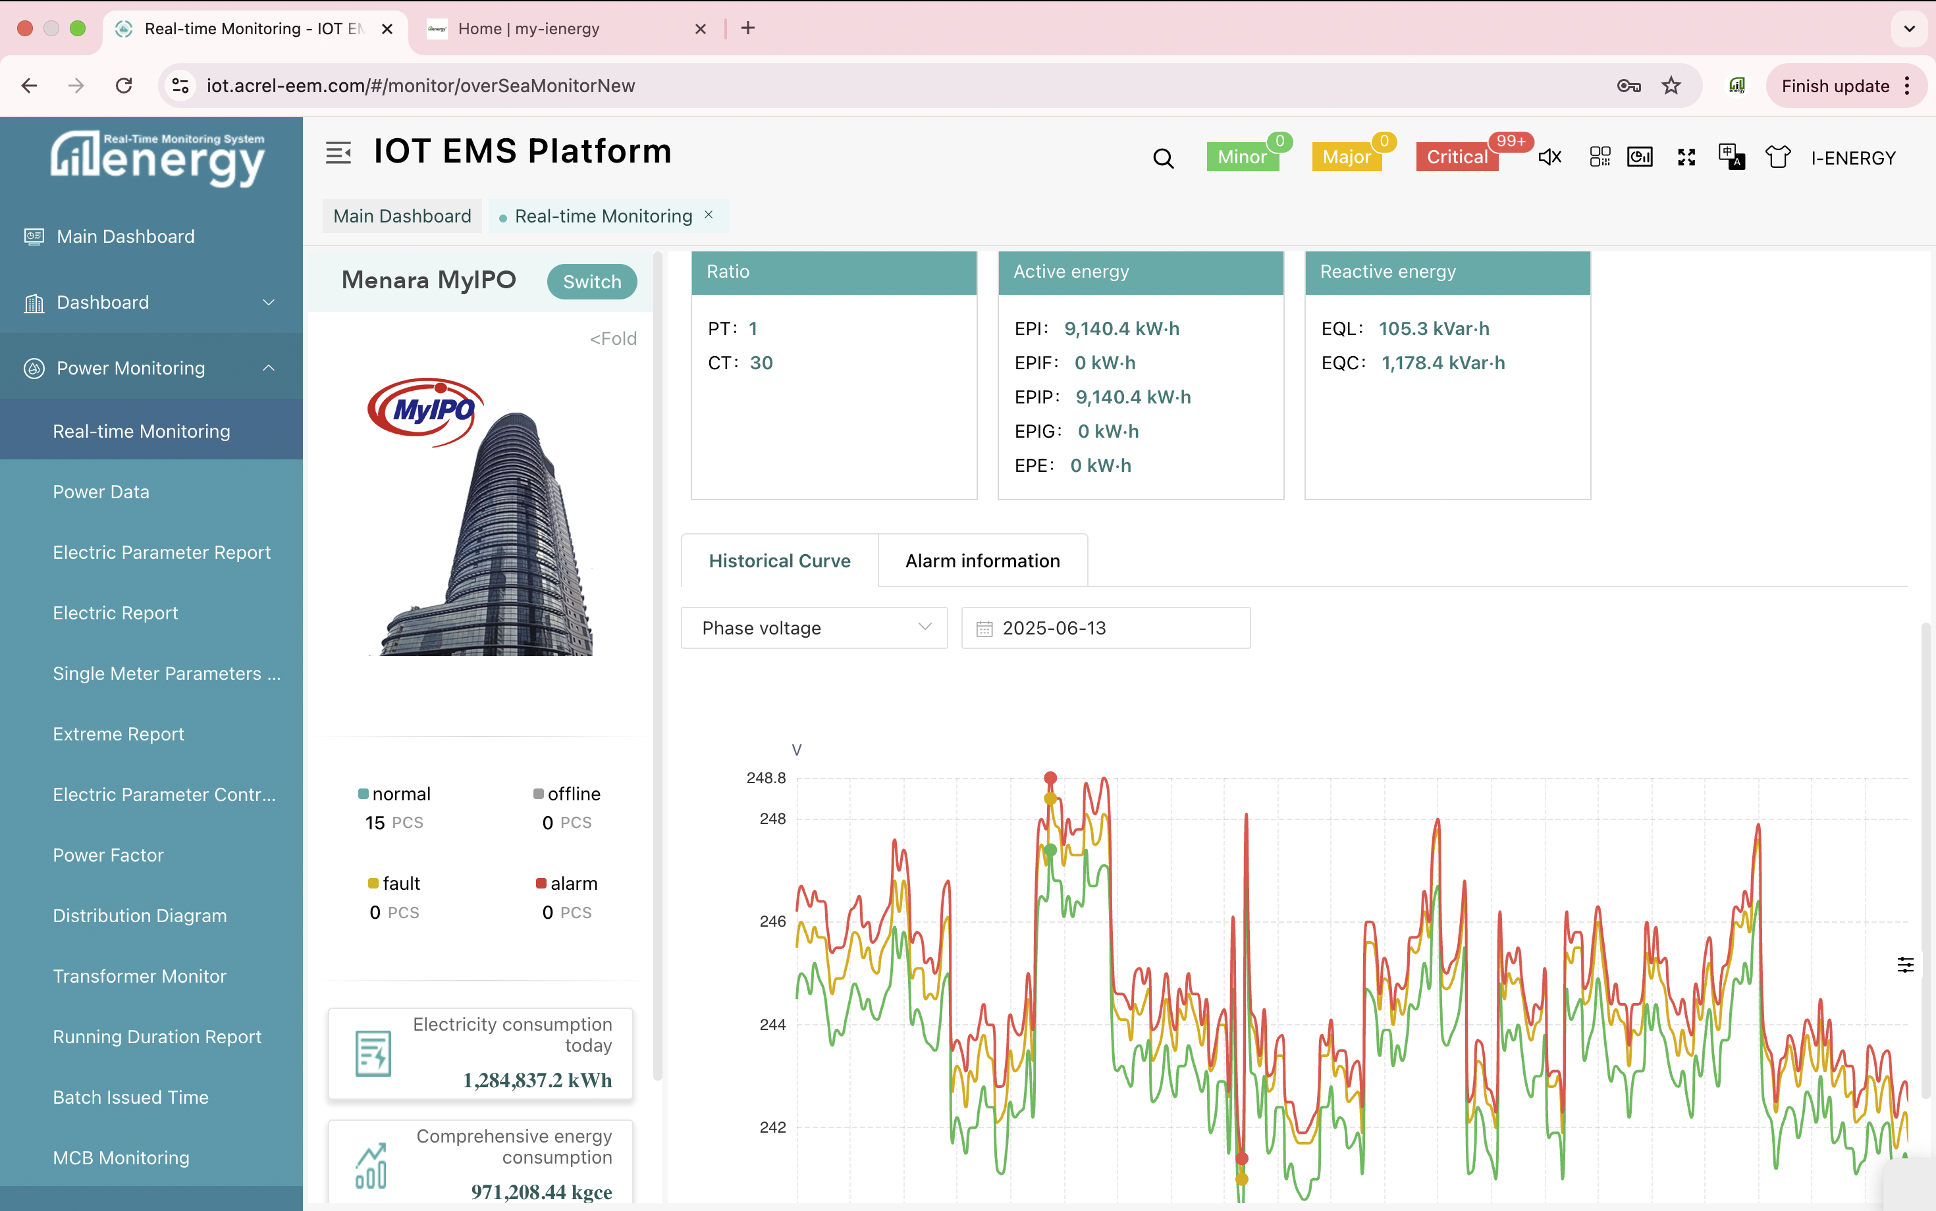This screenshot has height=1211, width=1936.
Task: Click the 2025-06-13 date input
Action: tap(1106, 628)
